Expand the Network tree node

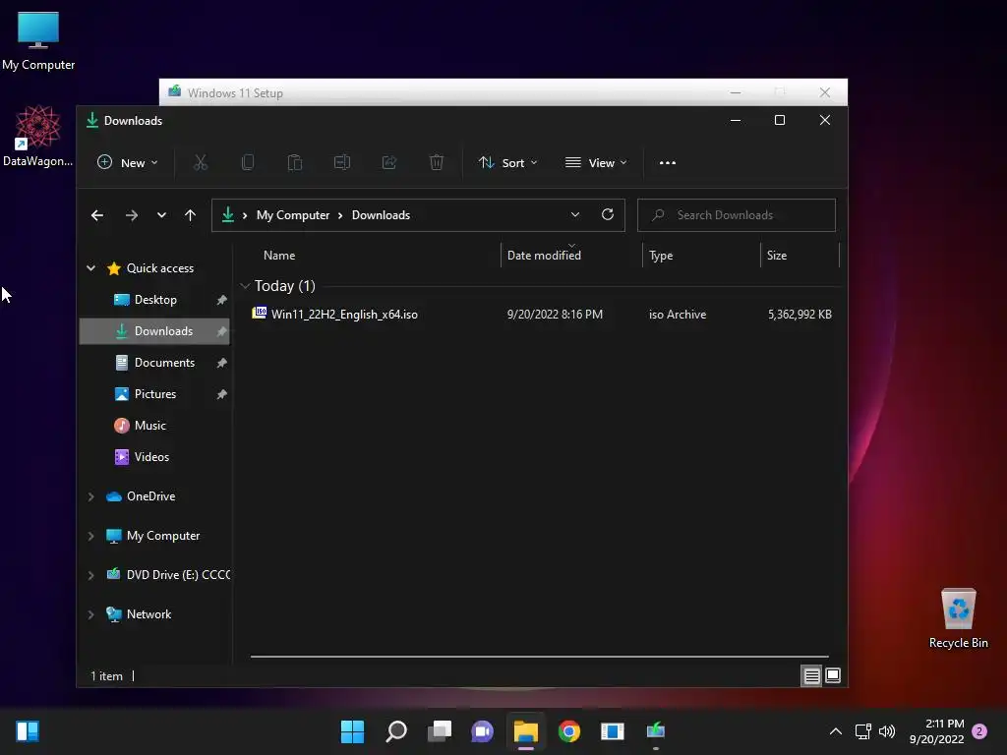[x=91, y=614]
